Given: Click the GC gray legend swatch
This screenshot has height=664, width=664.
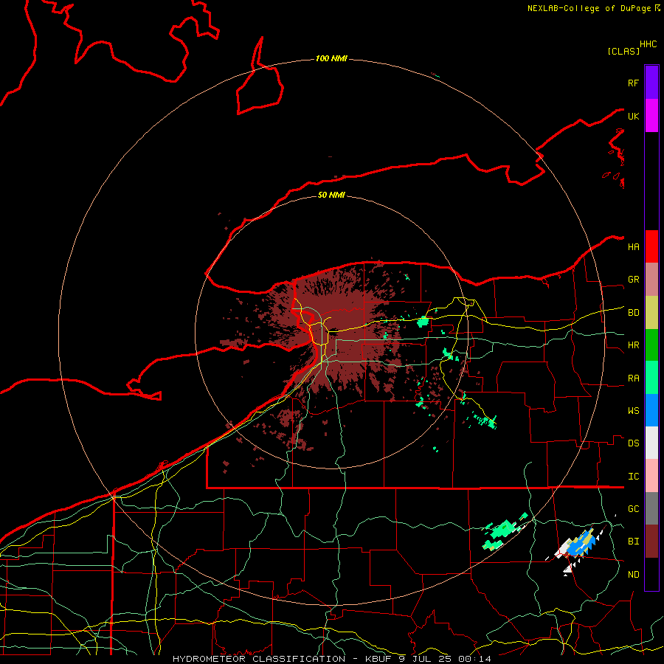Looking at the screenshot, I should coord(651,508).
